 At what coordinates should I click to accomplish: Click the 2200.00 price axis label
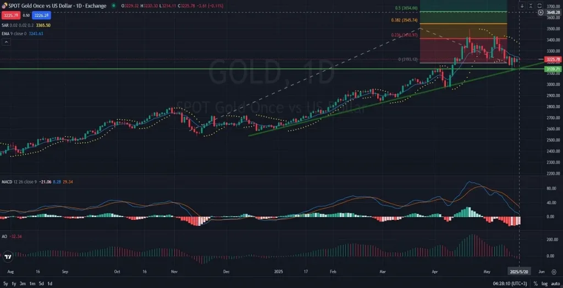point(553,174)
